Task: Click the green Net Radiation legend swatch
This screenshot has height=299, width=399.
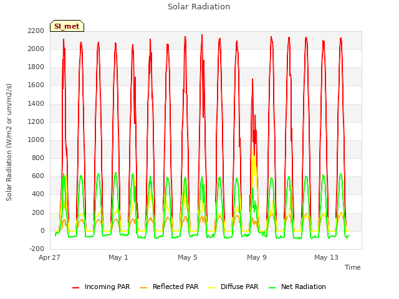Action: (x=272, y=288)
